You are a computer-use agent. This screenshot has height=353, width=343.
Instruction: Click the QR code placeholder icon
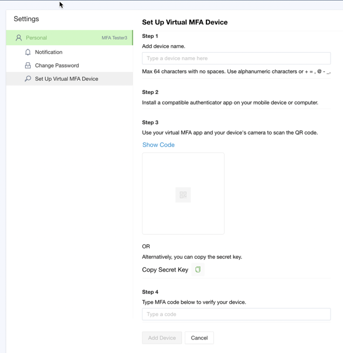(183, 195)
